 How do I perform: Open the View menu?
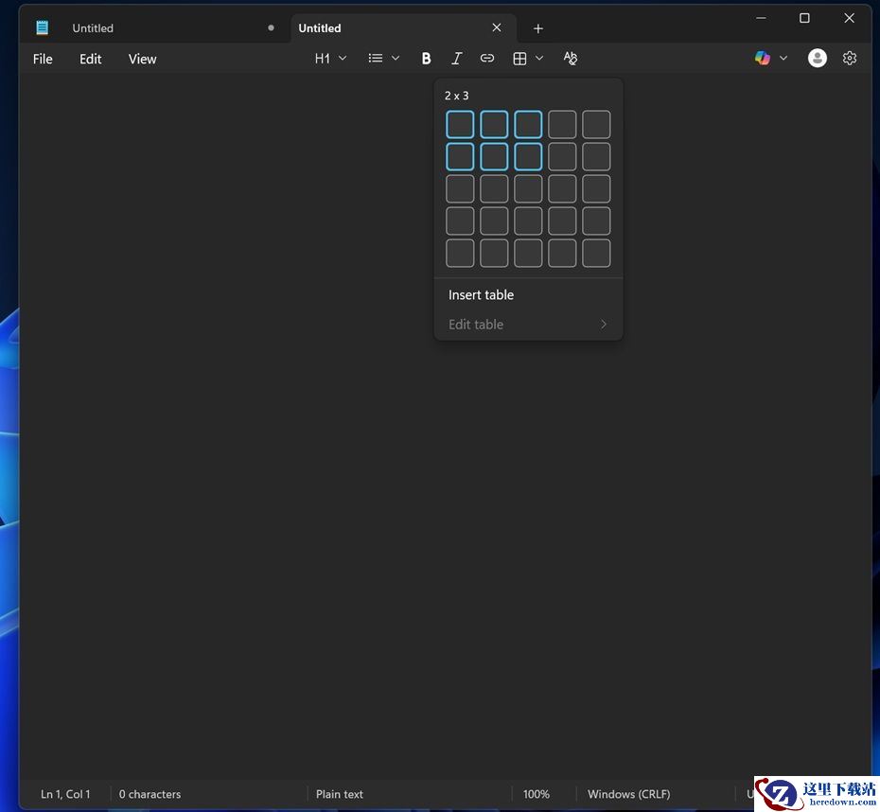point(142,59)
